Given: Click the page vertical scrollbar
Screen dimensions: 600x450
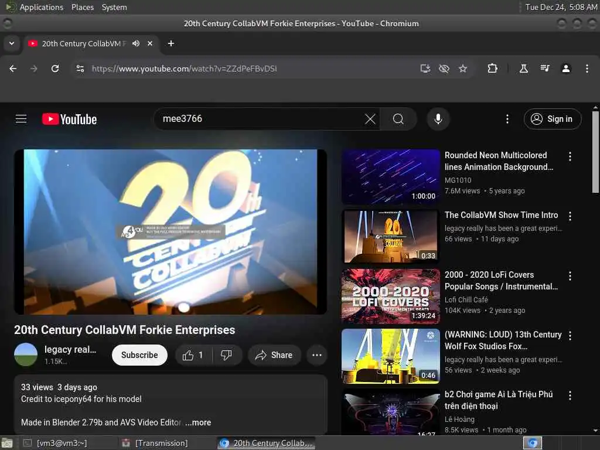Looking at the screenshot, I should pos(595,152).
